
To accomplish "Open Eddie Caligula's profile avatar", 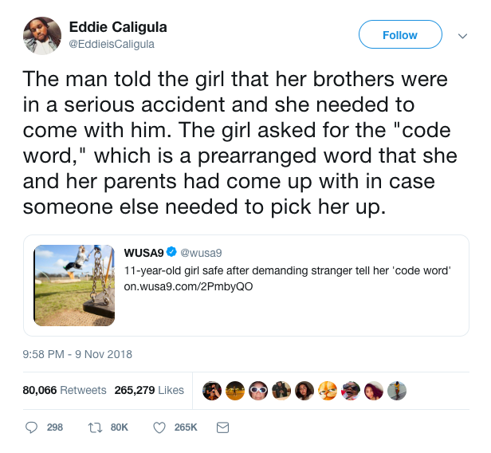I will pyautogui.click(x=42, y=35).
